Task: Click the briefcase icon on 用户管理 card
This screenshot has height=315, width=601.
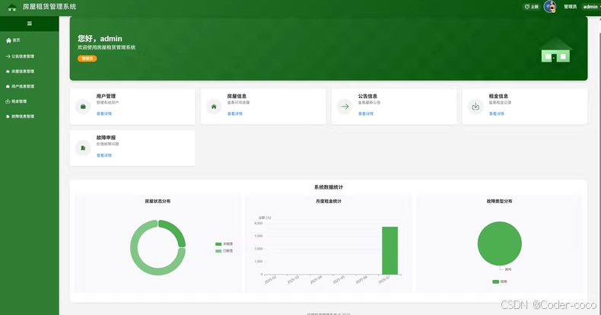Action: (x=83, y=107)
